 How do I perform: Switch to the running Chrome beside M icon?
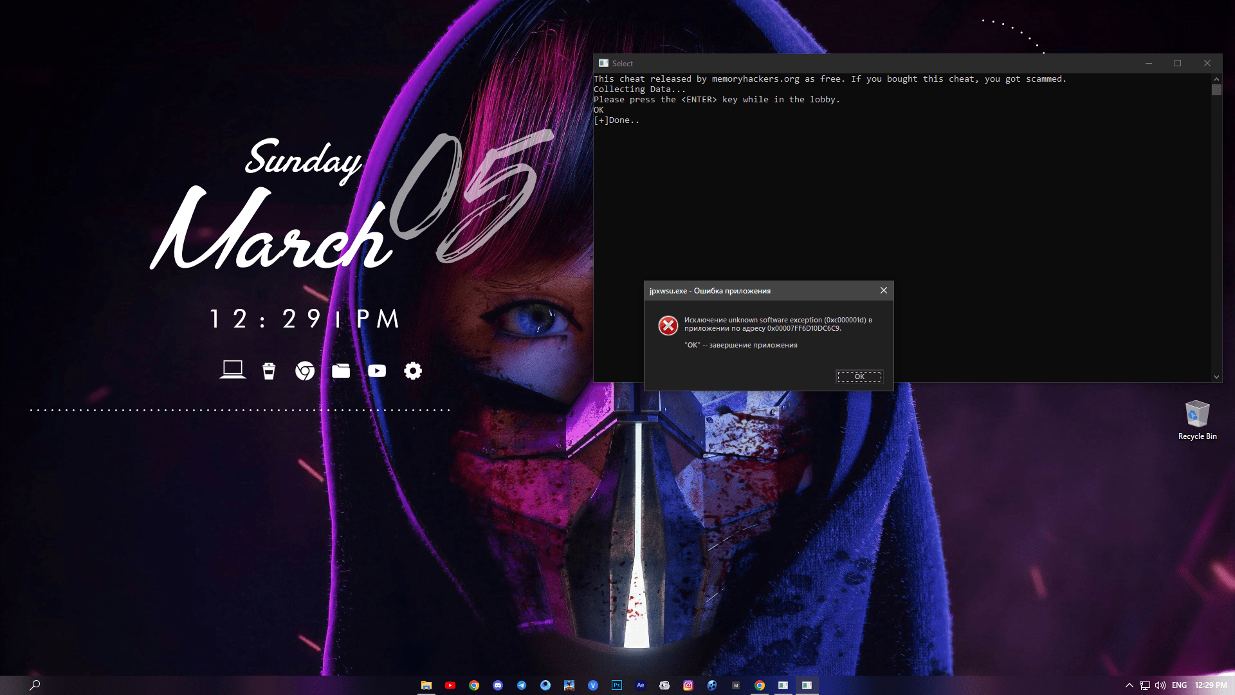(x=760, y=685)
